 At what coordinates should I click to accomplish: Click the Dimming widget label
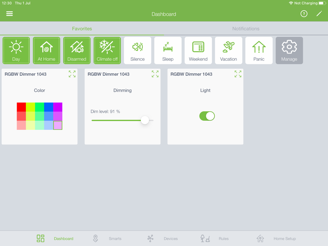(x=122, y=91)
